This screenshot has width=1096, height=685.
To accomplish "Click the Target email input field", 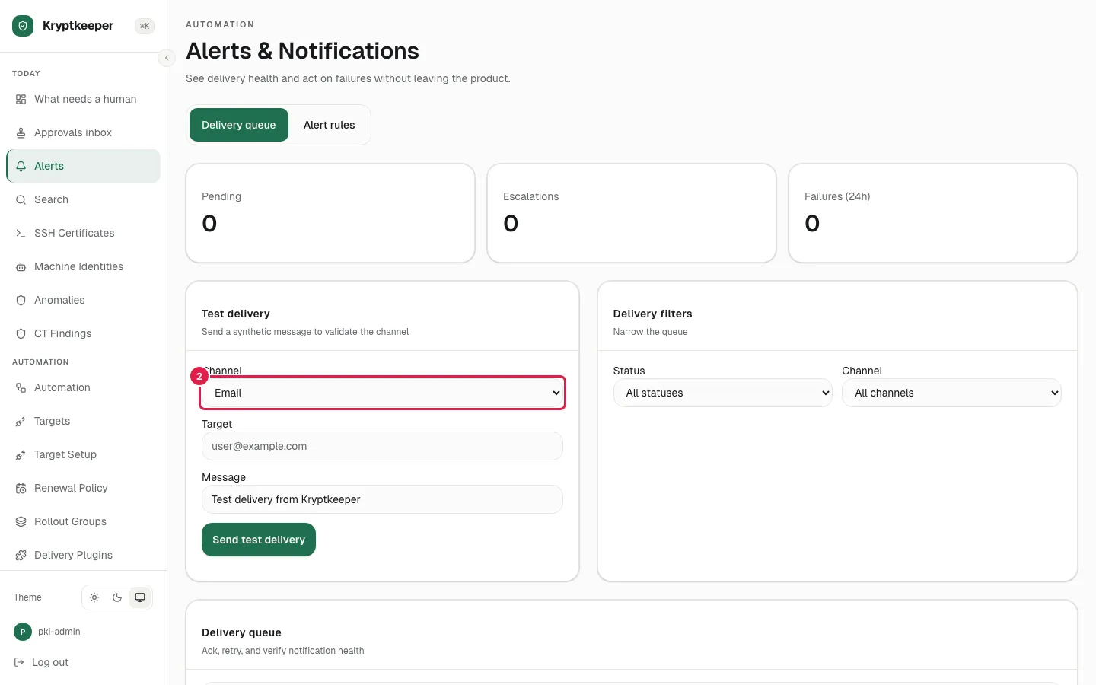I will point(382,446).
